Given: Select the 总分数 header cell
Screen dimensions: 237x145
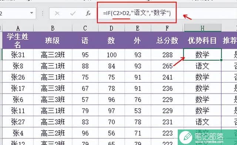Looking at the screenshot, I should click(167, 40).
